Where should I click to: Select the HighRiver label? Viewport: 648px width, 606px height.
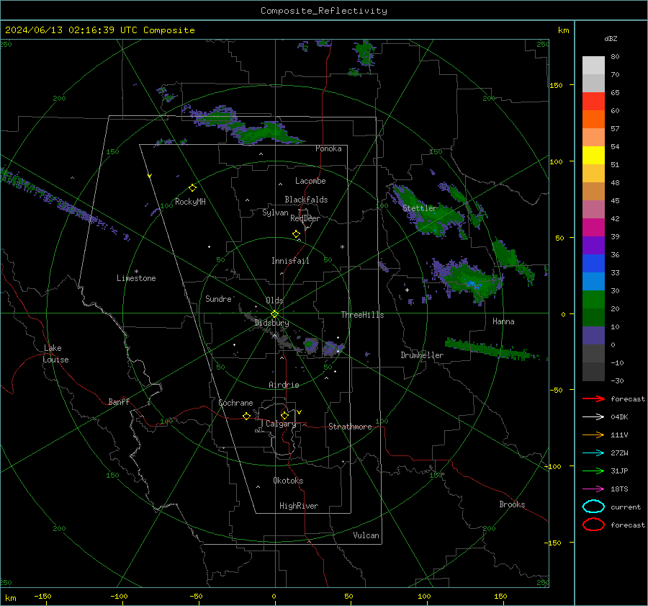pos(299,506)
